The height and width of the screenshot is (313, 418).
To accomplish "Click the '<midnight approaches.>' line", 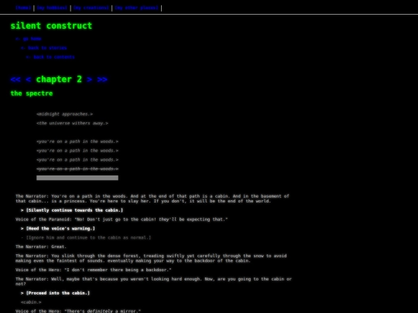I will (65, 114).
